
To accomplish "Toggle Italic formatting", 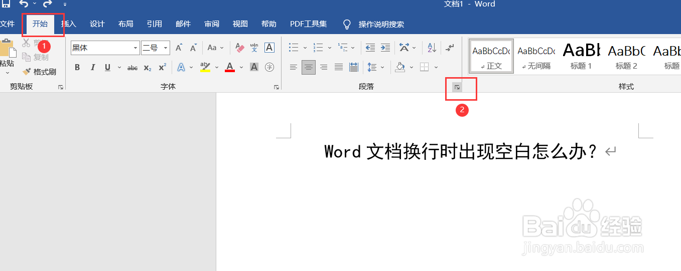I will click(x=92, y=67).
